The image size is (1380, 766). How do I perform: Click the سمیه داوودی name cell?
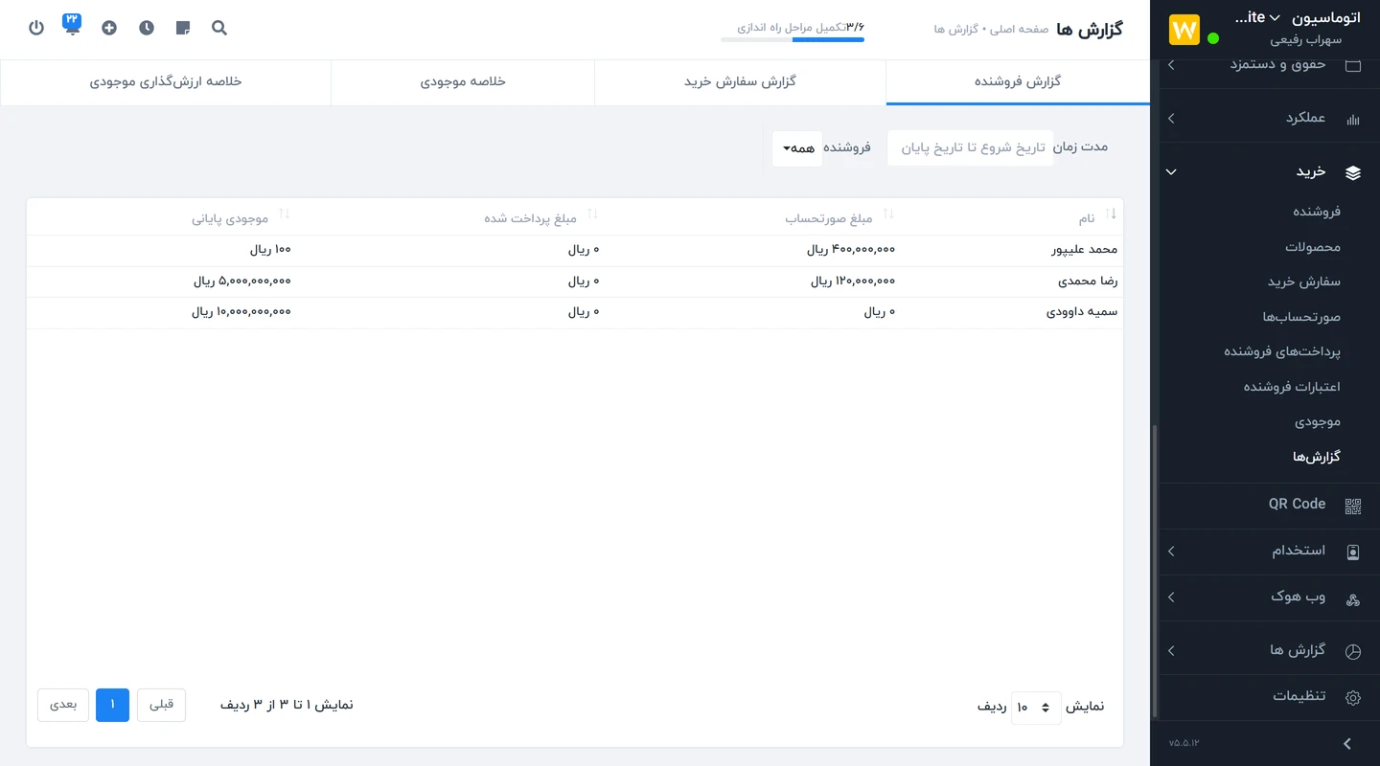(x=1082, y=312)
